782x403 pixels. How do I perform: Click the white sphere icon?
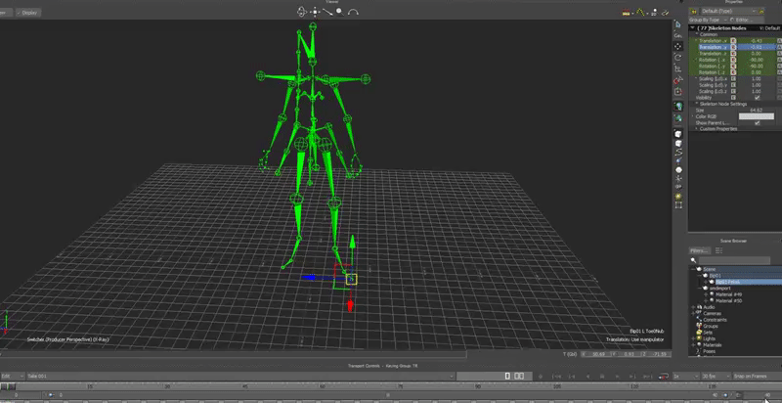[x=678, y=170]
